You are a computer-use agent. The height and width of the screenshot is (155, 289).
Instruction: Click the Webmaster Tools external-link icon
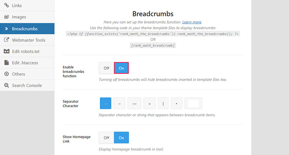[x=7, y=40]
